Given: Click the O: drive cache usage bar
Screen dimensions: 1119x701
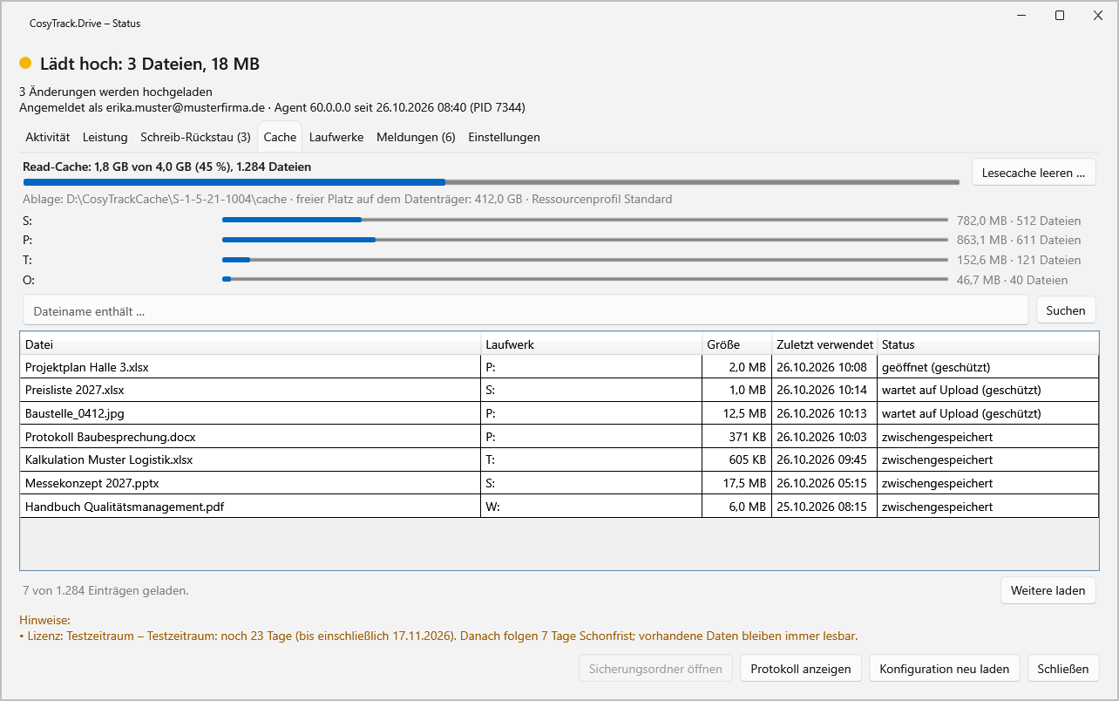Looking at the screenshot, I should pyautogui.click(x=585, y=279).
